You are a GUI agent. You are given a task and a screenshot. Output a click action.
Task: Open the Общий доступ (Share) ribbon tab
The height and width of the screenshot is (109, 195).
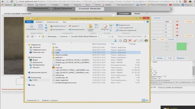tap(52, 22)
